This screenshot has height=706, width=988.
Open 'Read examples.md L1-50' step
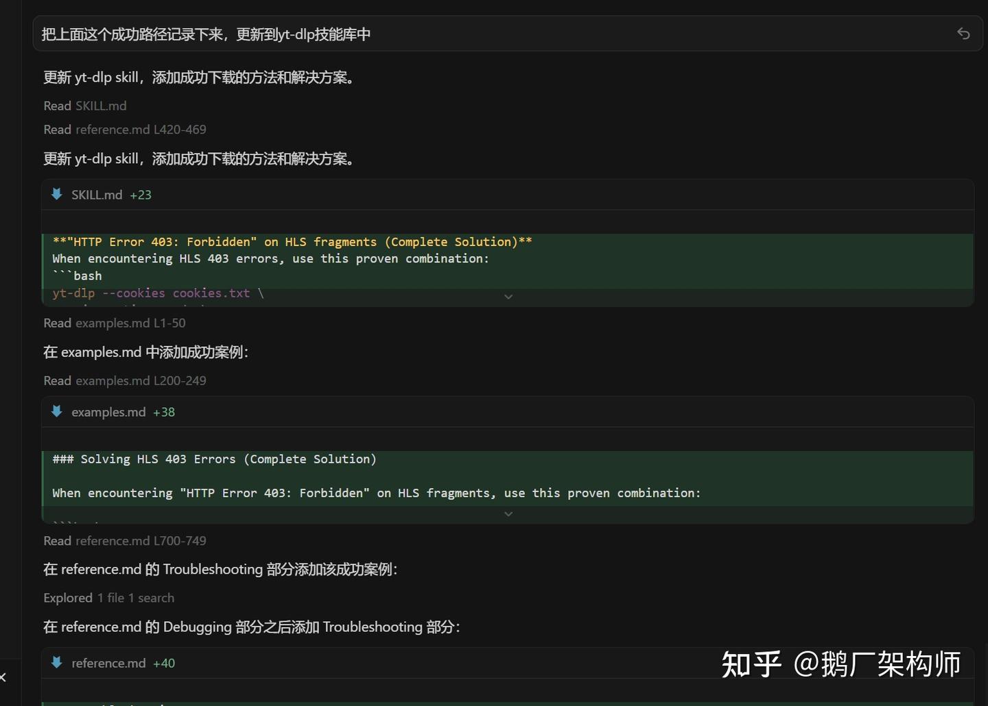[x=115, y=323]
